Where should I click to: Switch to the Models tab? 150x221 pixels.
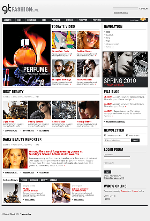[x=54, y=180]
